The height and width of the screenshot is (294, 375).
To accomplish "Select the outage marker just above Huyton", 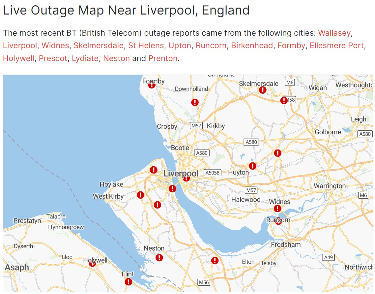I will click(252, 166).
